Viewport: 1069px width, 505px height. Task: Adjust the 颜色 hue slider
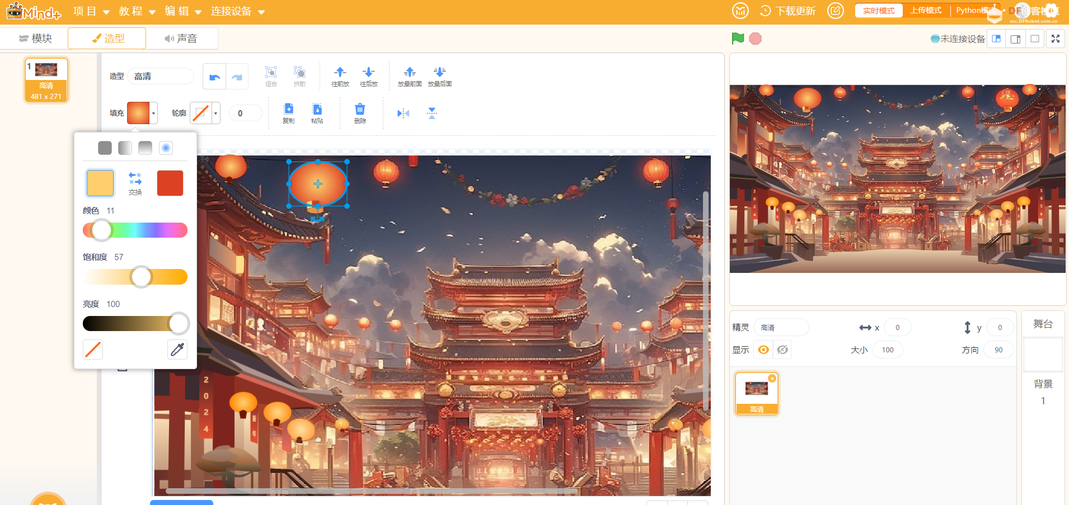tap(135, 230)
